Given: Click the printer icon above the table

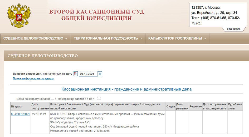Looking at the screenshot, I should [x=99, y=98].
